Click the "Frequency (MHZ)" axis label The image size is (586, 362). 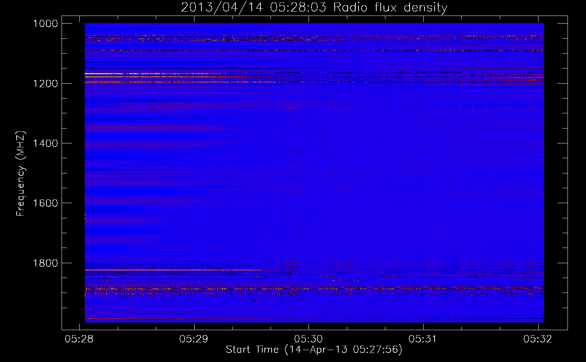[21, 174]
